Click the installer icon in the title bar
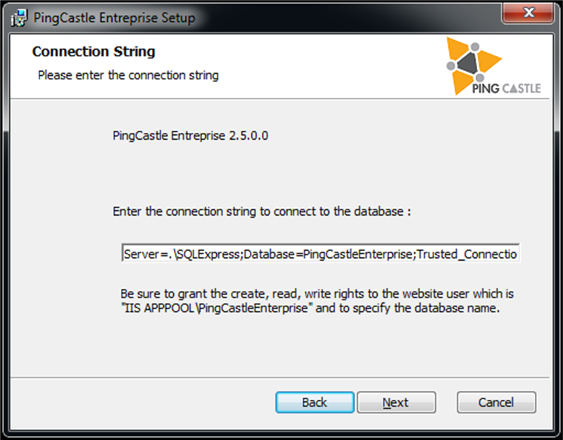Image resolution: width=563 pixels, height=440 pixels. tap(19, 18)
